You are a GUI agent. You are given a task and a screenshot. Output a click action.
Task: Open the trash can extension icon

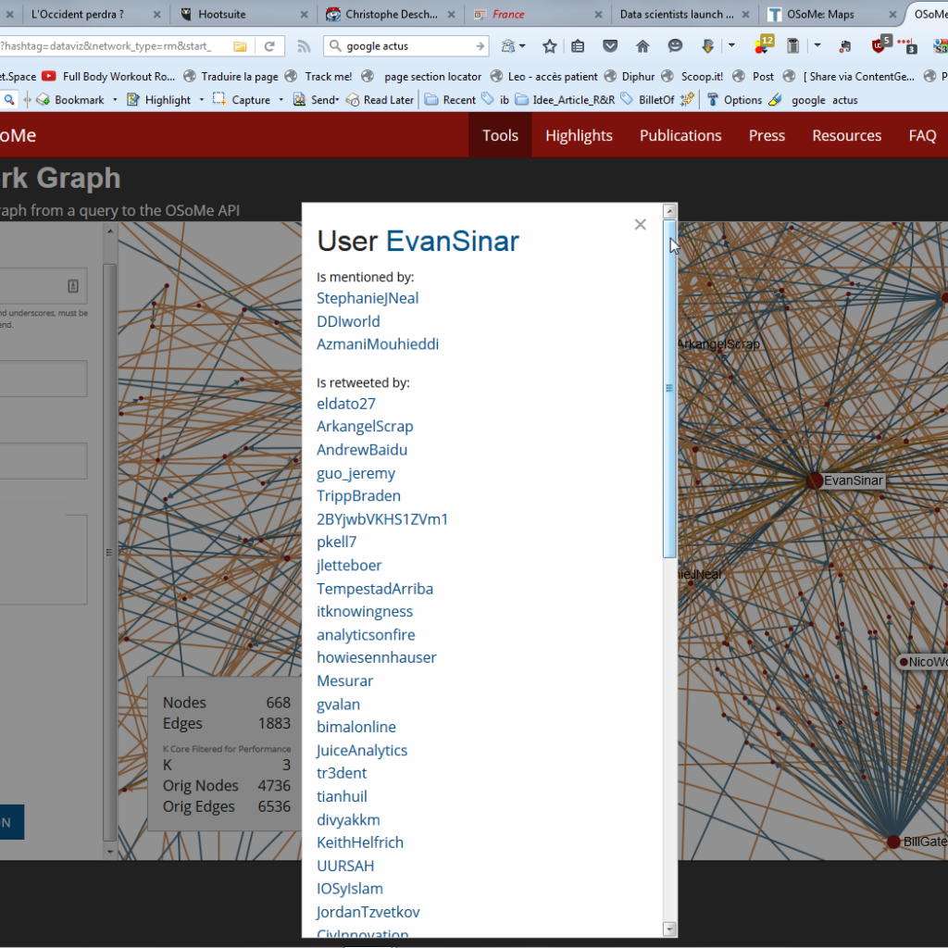point(792,46)
